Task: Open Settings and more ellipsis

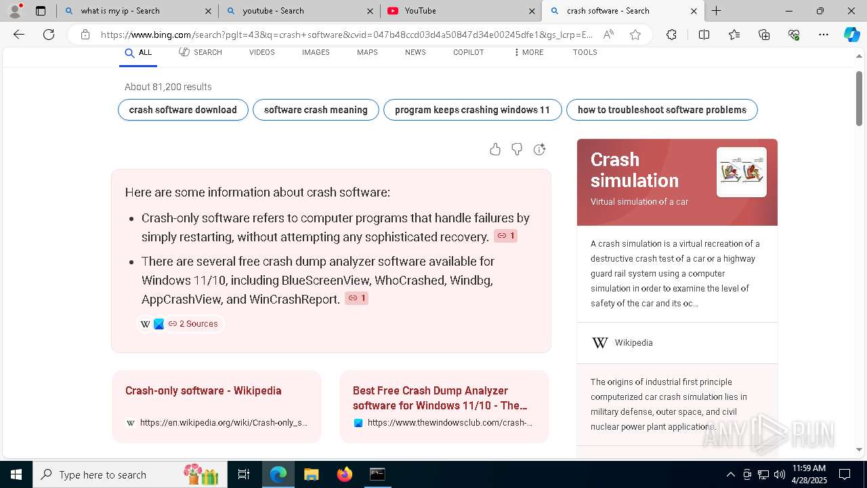Action: point(824,35)
